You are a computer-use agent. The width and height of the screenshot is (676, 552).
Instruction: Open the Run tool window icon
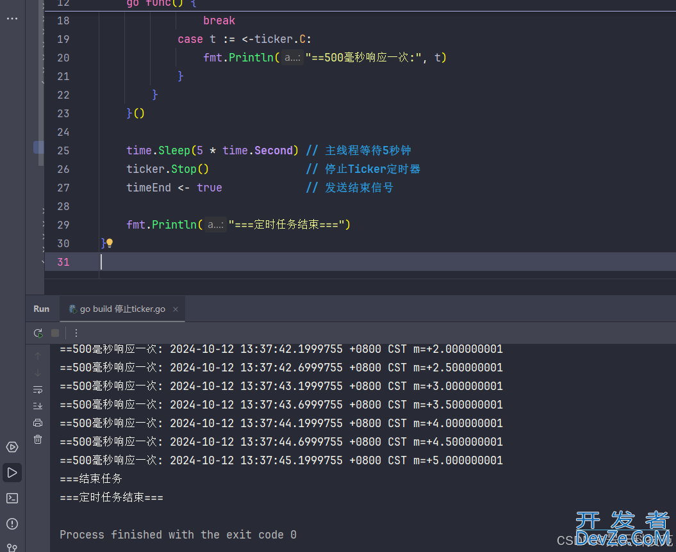(x=12, y=473)
